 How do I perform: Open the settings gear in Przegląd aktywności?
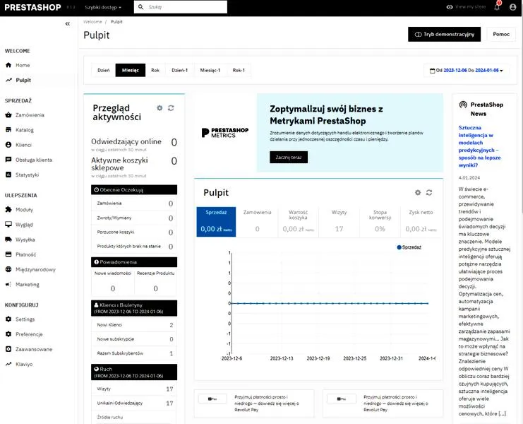coord(160,108)
